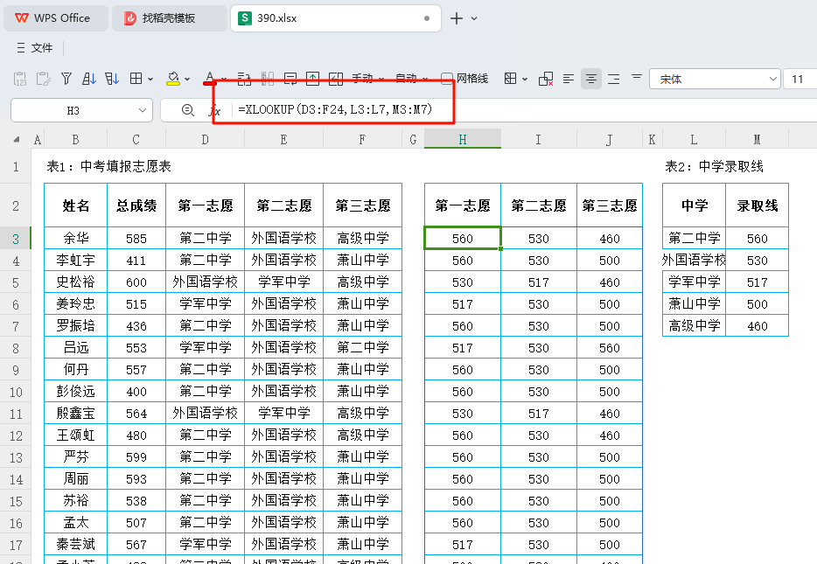Apply cell borders using the borders icon
Image resolution: width=817 pixels, height=564 pixels.
click(x=136, y=79)
